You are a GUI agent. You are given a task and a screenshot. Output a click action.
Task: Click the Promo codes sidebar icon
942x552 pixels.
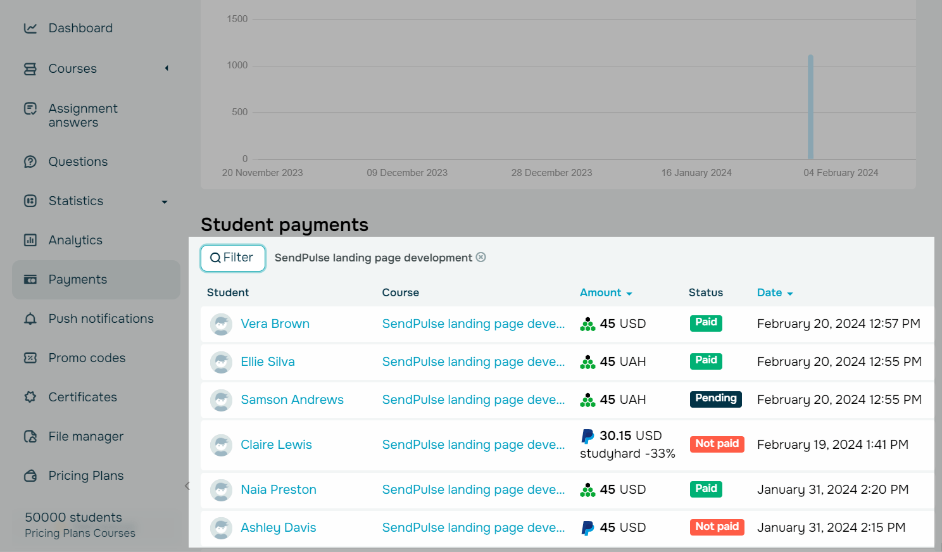click(x=30, y=358)
